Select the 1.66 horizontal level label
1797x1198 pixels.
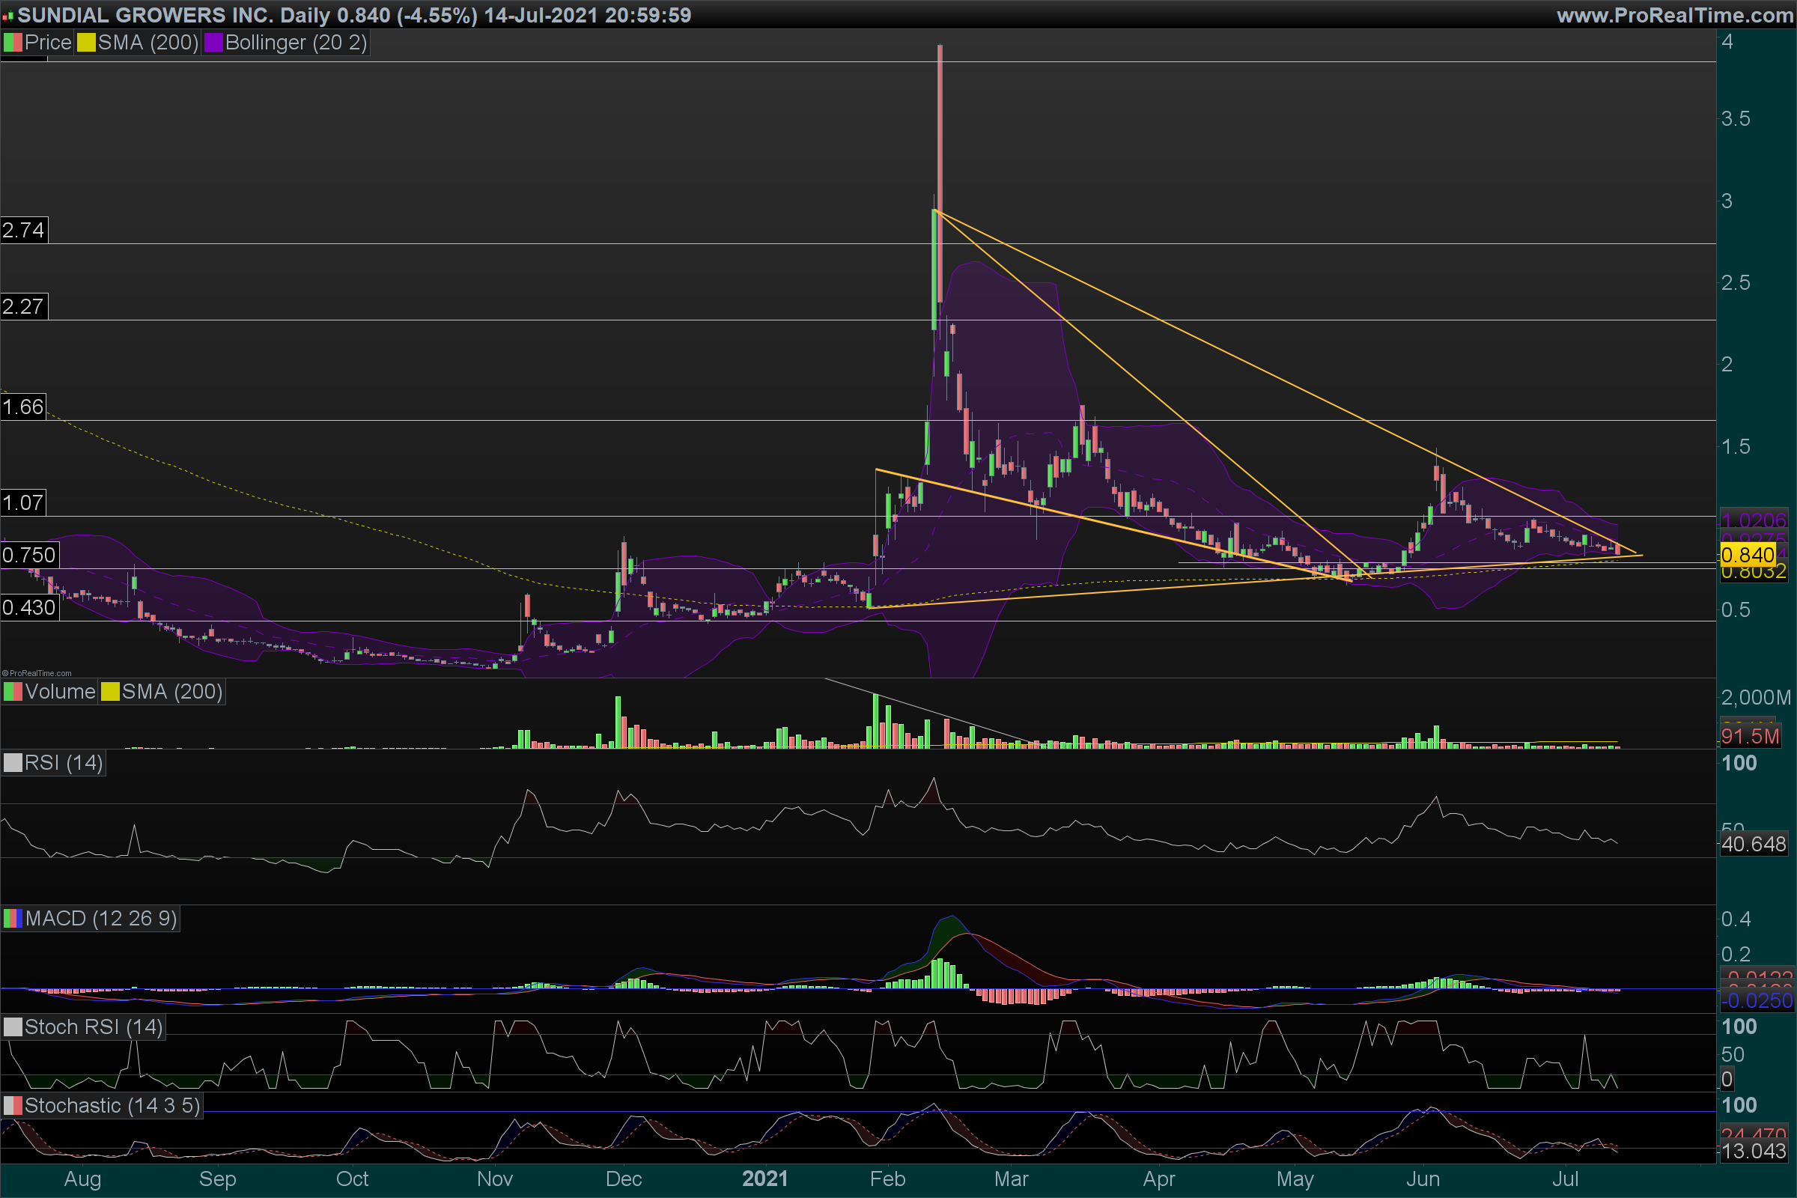tap(23, 407)
